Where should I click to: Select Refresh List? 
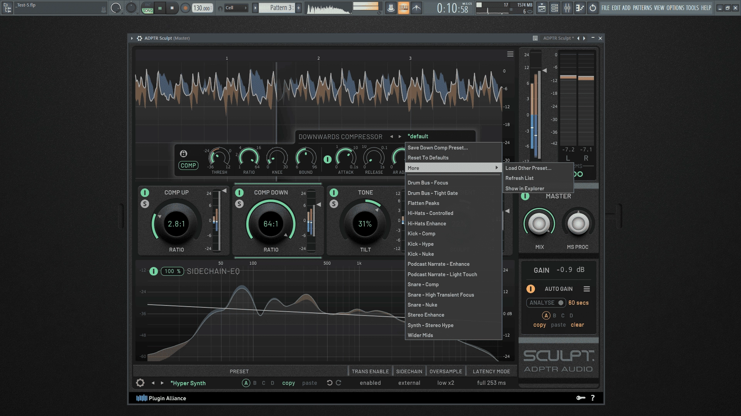click(538, 178)
